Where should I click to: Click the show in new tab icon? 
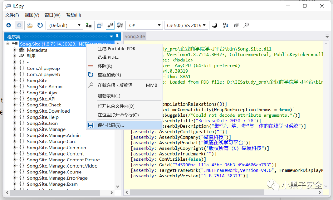click(100, 25)
